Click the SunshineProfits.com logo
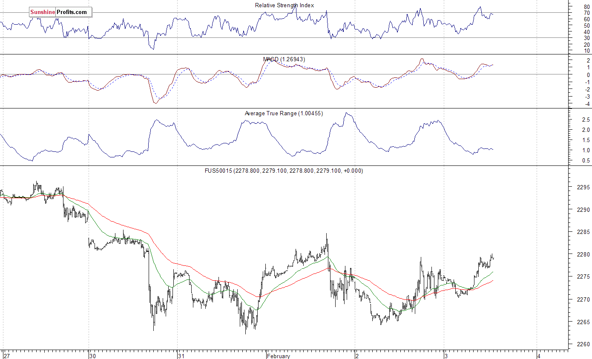 [x=60, y=12]
